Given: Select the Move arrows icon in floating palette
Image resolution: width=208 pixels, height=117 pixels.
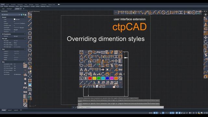Looking at the screenshot, I should click(116, 61).
